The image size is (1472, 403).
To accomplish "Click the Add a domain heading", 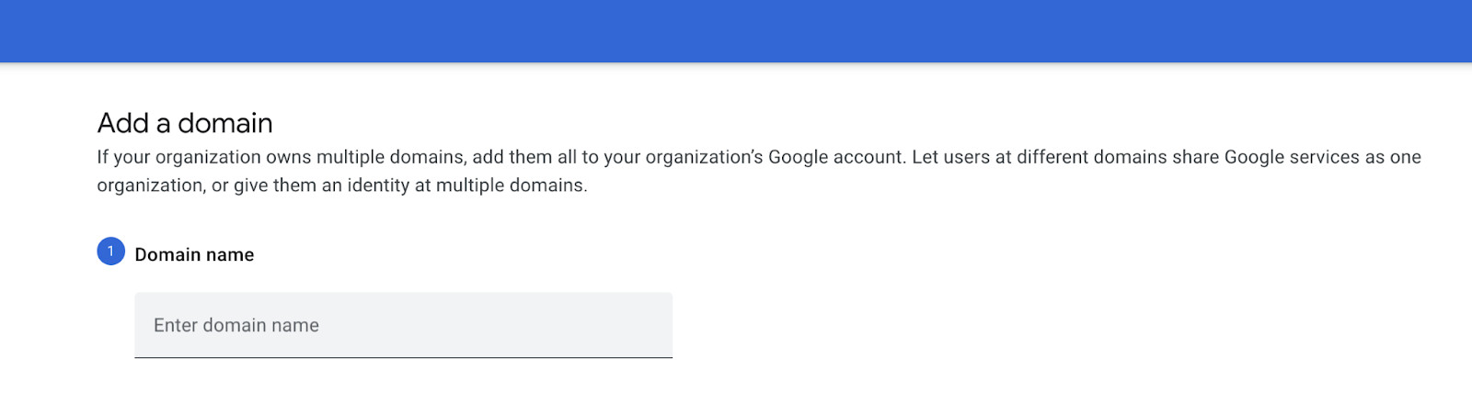I will [x=185, y=123].
